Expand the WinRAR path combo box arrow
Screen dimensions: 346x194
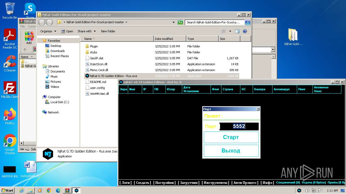tap(273, 50)
